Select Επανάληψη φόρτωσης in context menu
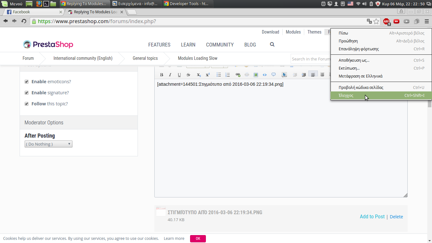This screenshot has height=243, width=432. [x=381, y=49]
